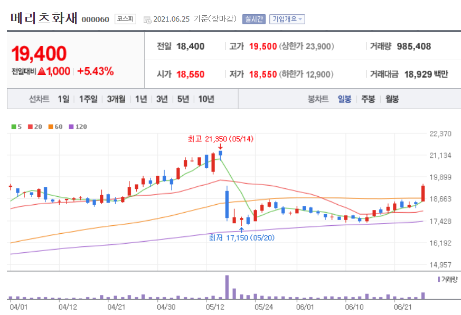Switch to 일봉 daily candle chart
This screenshot has height=315, width=461.
[344, 99]
